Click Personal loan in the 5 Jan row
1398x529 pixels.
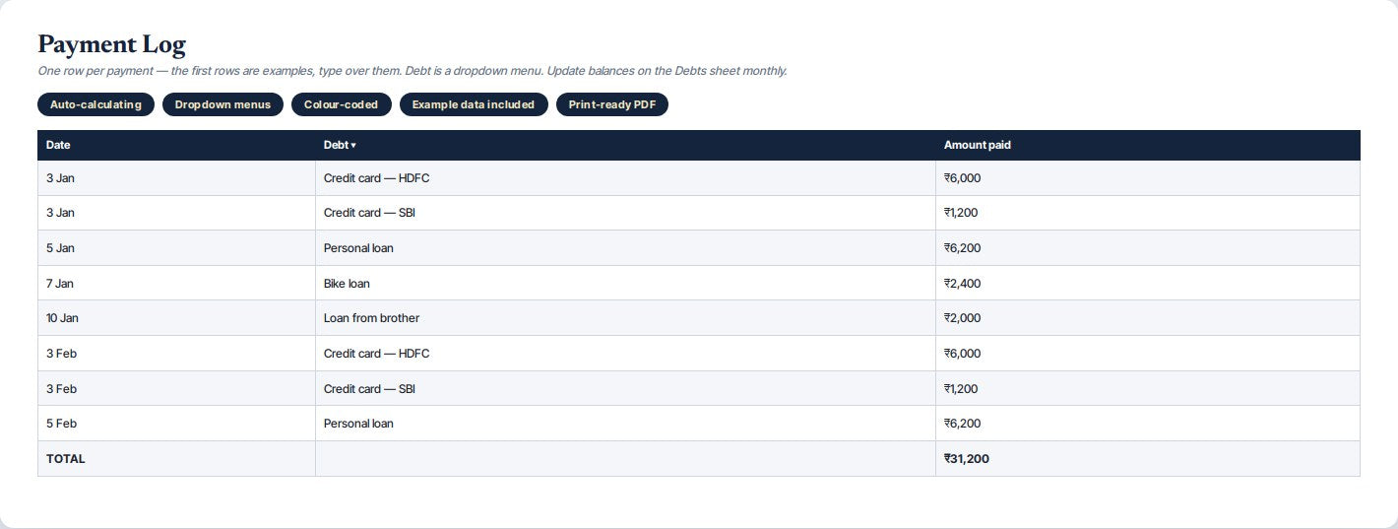click(x=625, y=248)
